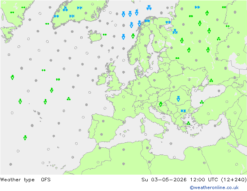The height and width of the screenshot is (191, 247).
Task: Click green double-dot symbol south of Greenland
Action: click(47, 24)
